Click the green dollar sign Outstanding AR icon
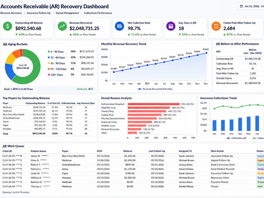This screenshot has height=198, width=264. click(8, 26)
